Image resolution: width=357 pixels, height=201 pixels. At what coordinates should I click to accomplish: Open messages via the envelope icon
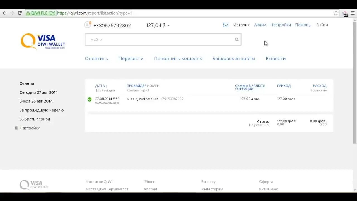point(226,25)
